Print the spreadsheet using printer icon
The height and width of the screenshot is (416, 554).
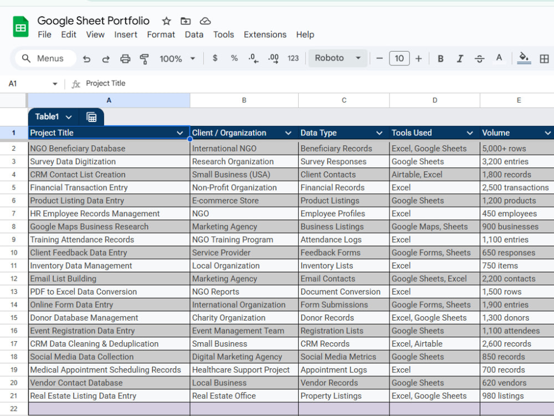click(125, 59)
